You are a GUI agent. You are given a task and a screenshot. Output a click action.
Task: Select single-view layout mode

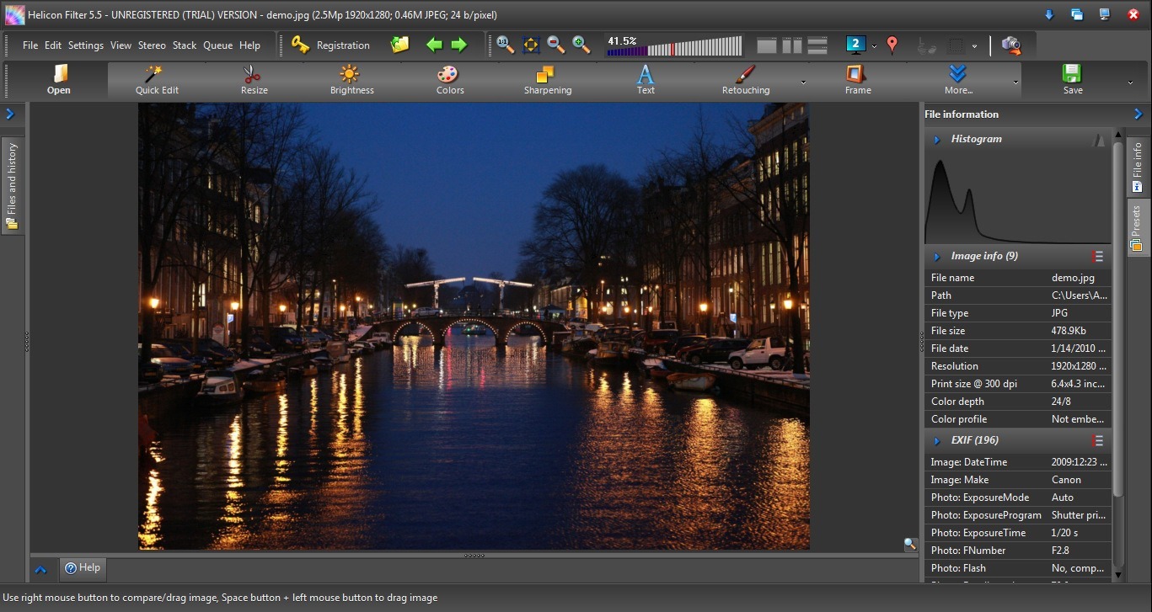click(766, 45)
